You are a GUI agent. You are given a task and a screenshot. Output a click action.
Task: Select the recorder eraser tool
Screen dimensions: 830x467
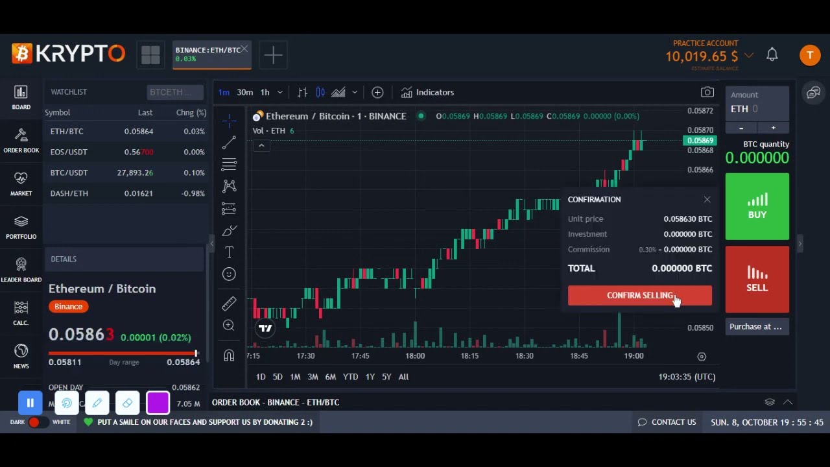pyautogui.click(x=128, y=403)
